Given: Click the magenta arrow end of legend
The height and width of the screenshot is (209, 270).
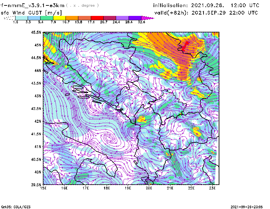Looking at the screenshot, I should pos(147,18).
